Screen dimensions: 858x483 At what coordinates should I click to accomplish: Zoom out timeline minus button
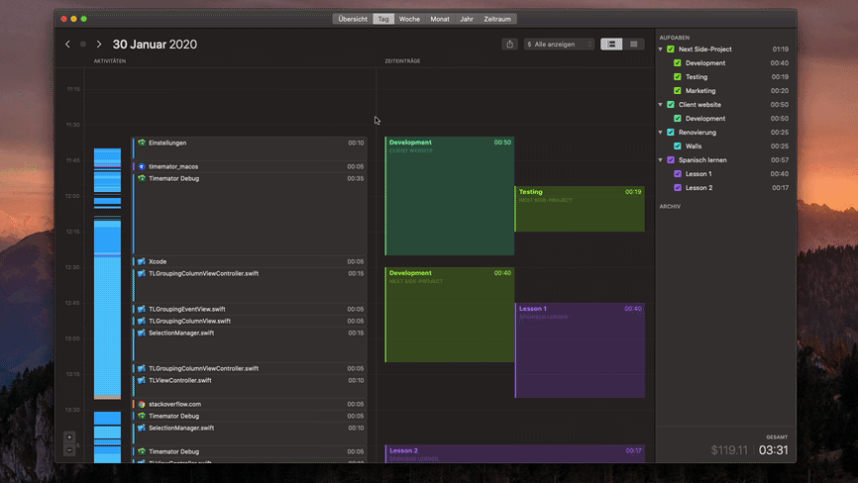(x=69, y=450)
